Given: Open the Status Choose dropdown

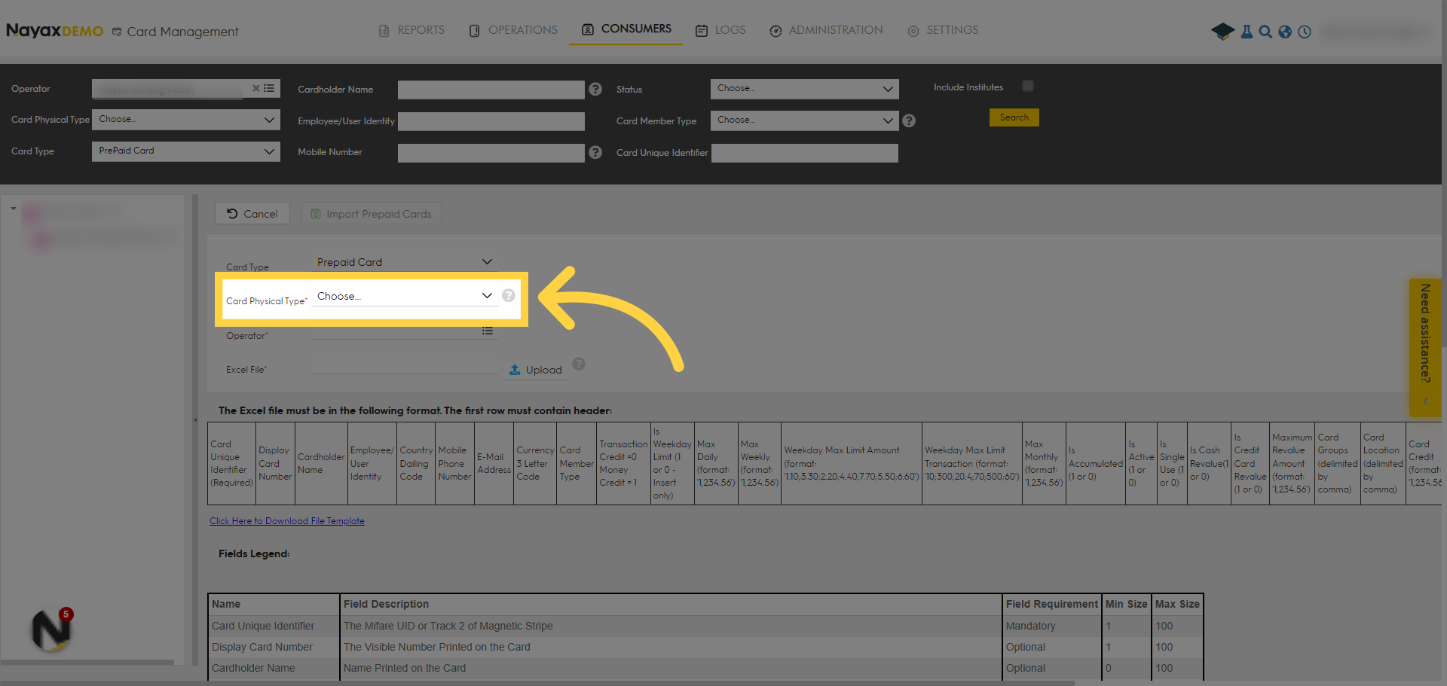Looking at the screenshot, I should coord(805,89).
